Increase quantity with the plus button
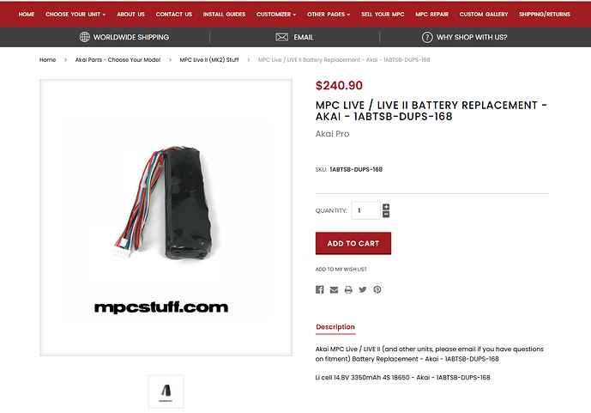The width and height of the screenshot is (591, 413). coord(386,207)
